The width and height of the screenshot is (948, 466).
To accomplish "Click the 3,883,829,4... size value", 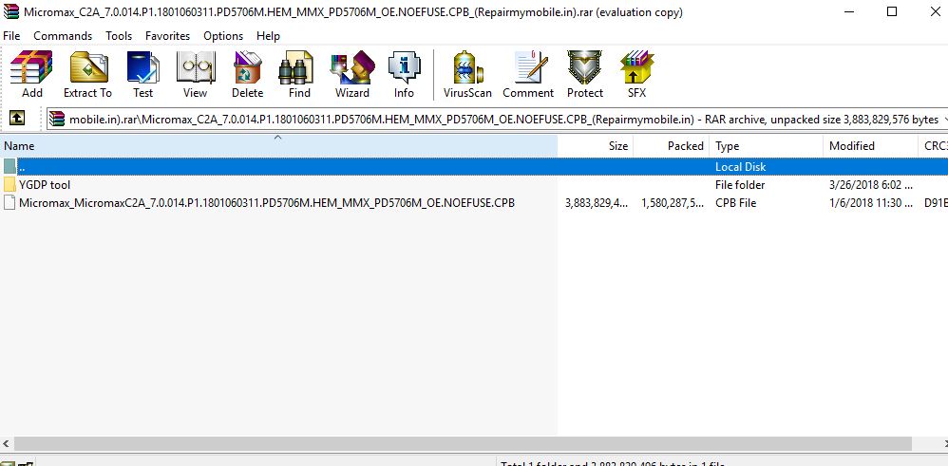I will [597, 202].
